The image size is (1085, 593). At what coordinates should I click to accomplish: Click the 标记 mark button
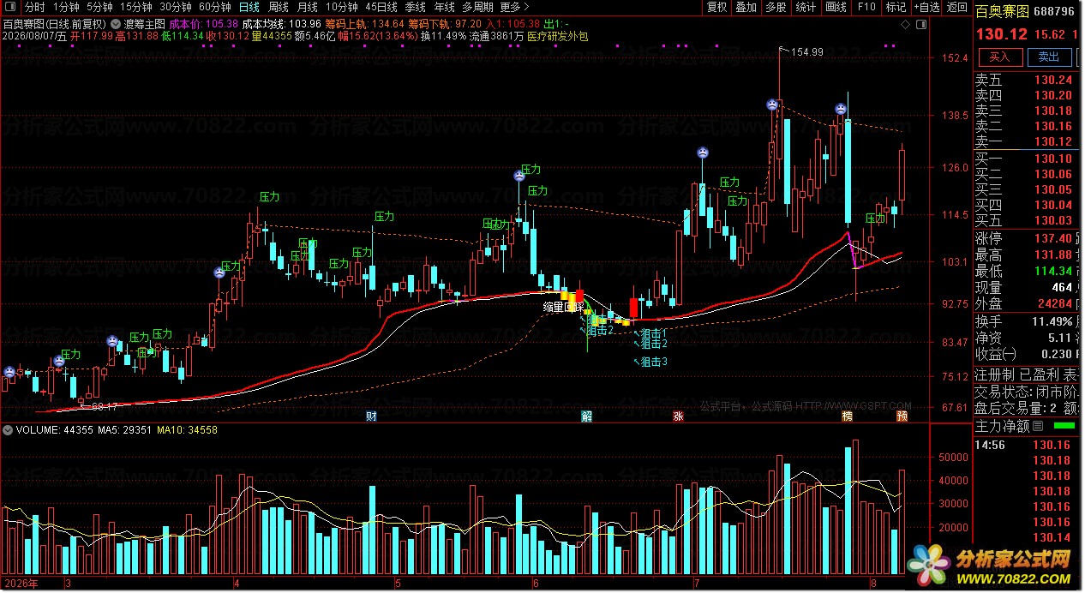896,7
